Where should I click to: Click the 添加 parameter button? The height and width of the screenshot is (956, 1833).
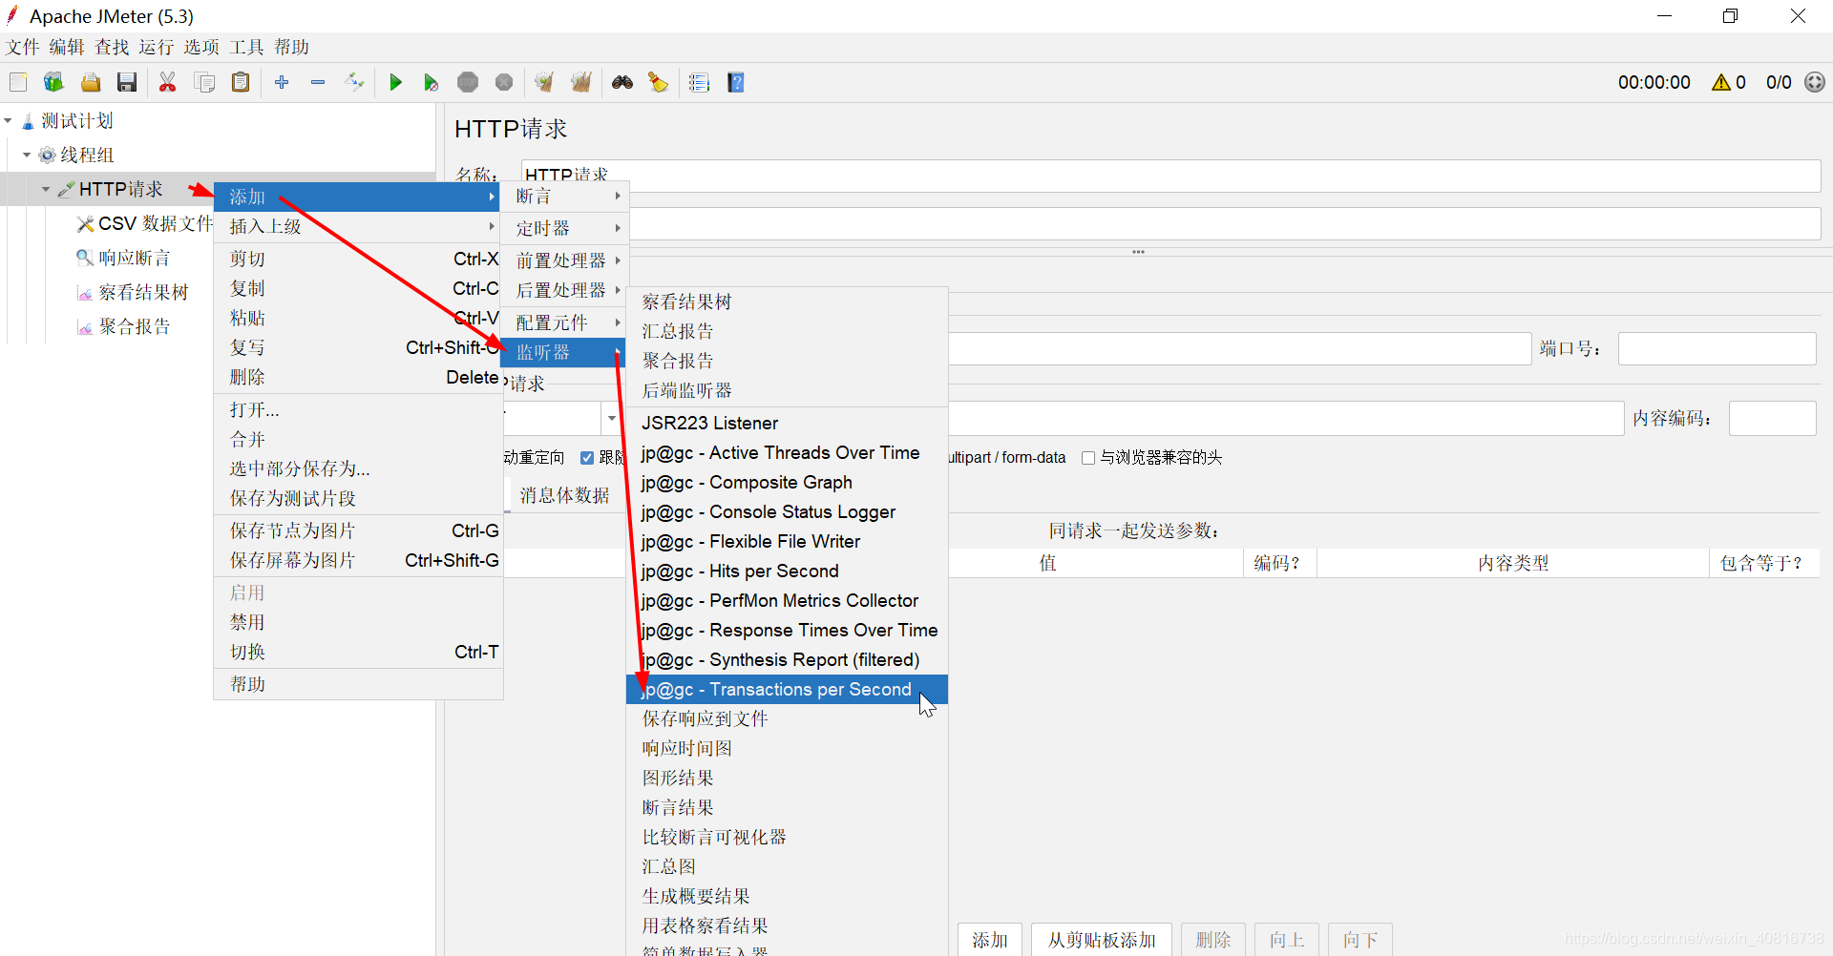(x=990, y=940)
